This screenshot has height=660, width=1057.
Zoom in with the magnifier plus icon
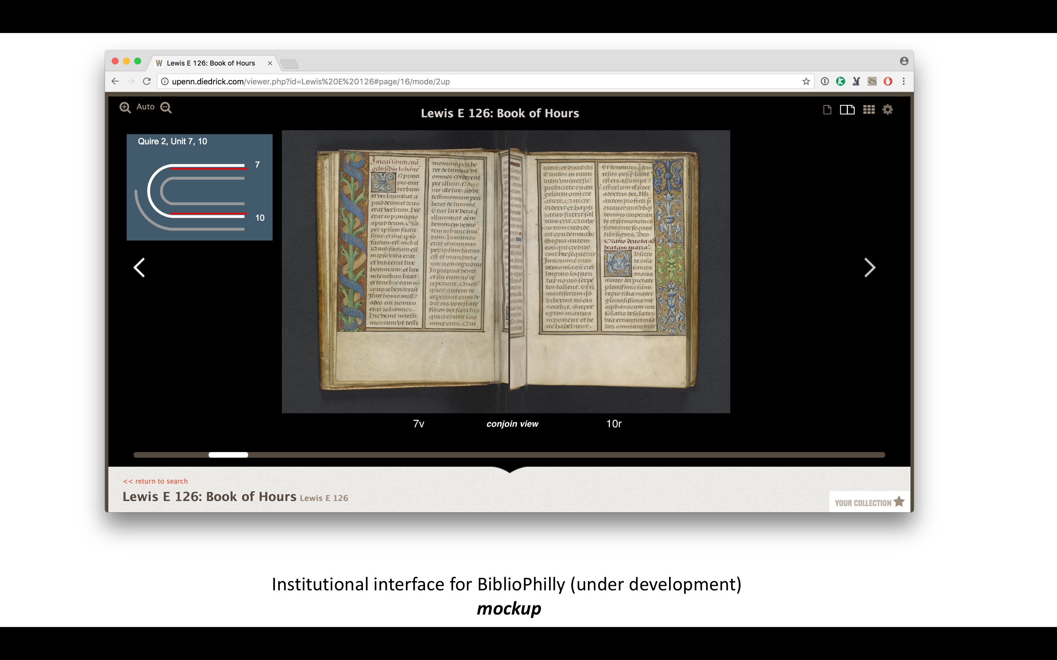[x=125, y=107]
